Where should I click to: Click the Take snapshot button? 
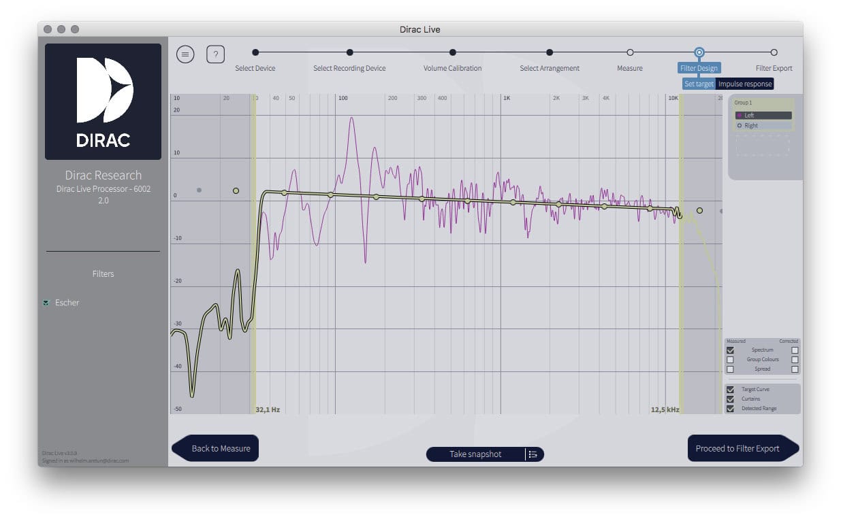475,454
